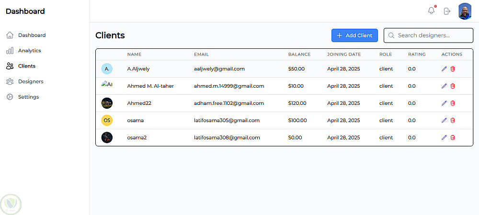
Task: Delete the A.Aljwely client row
Action: pyautogui.click(x=453, y=69)
